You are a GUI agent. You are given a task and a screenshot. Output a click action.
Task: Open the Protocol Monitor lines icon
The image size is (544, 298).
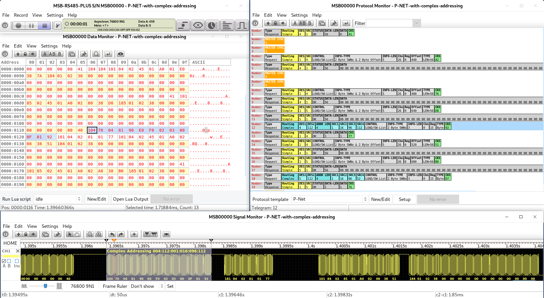tap(227, 25)
